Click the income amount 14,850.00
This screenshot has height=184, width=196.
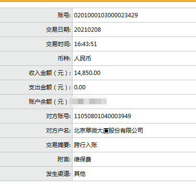tap(87, 73)
